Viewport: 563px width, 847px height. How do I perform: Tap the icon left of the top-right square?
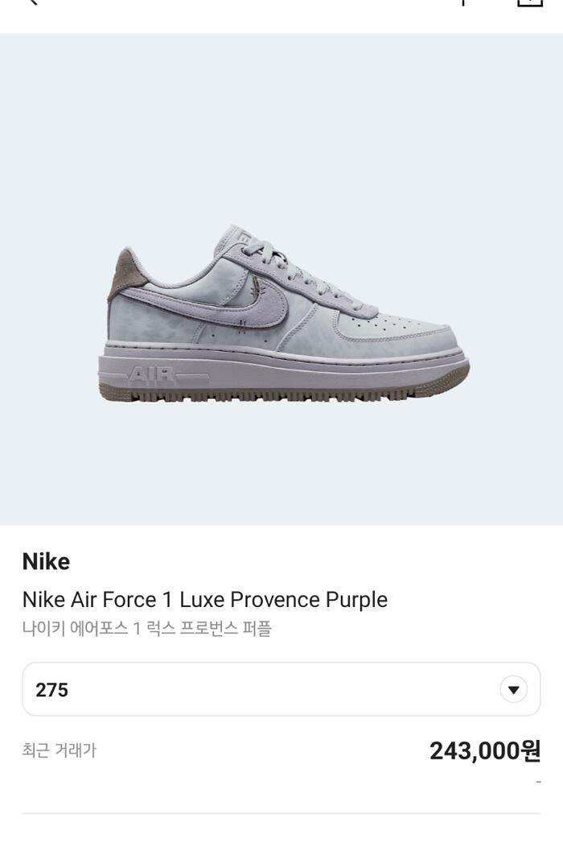pyautogui.click(x=463, y=2)
